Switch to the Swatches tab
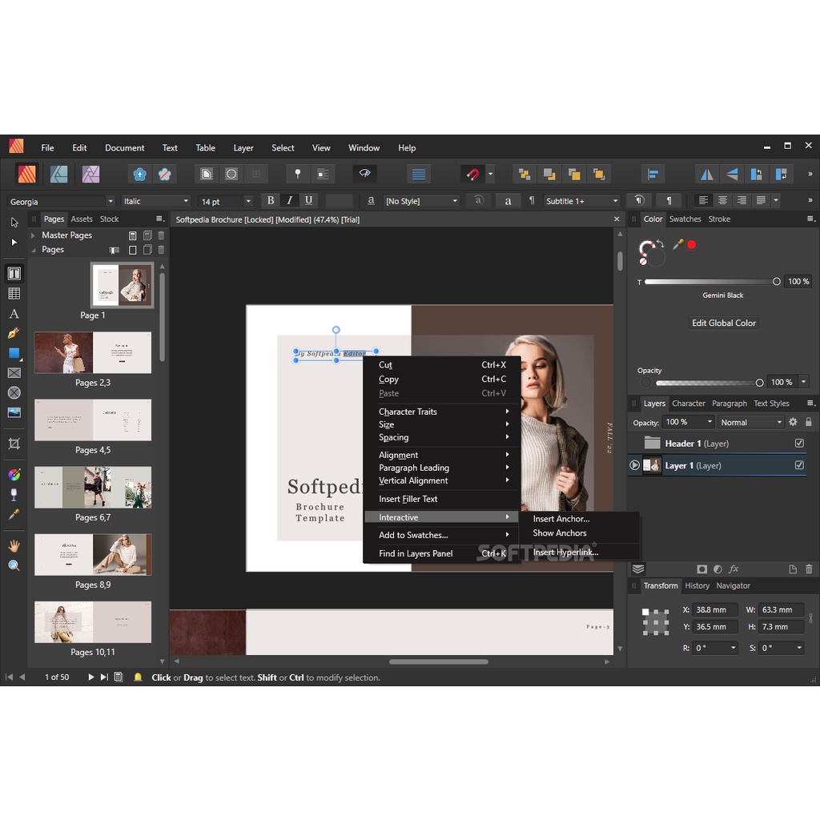Screen dimensions: 820x820 685,219
